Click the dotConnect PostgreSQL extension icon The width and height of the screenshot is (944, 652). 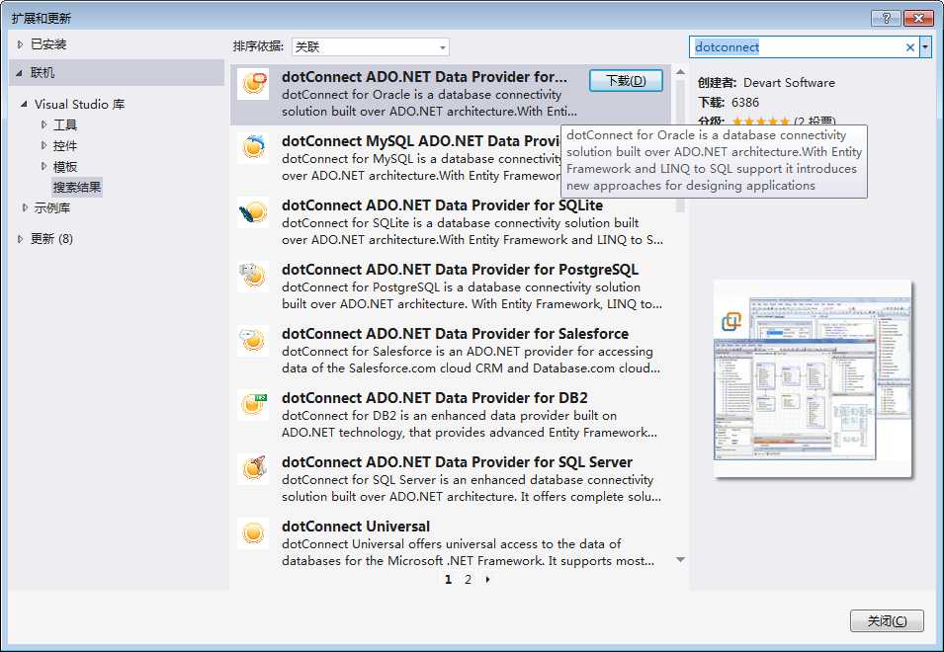click(253, 276)
